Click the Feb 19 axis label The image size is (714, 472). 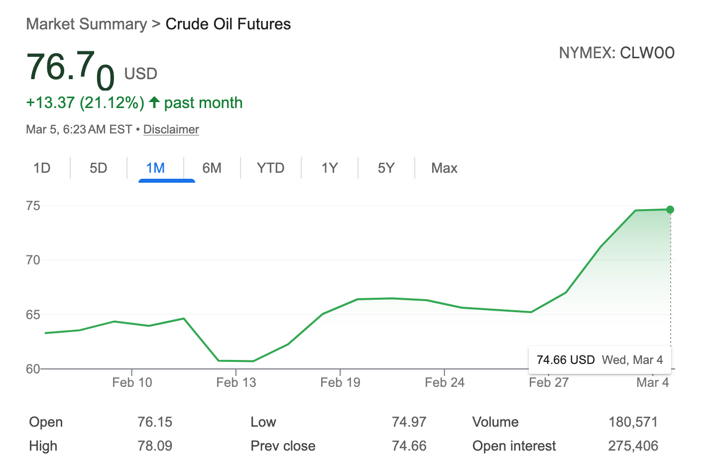(x=340, y=382)
